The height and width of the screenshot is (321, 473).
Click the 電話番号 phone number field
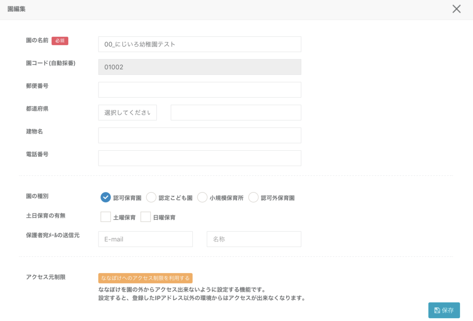199,158
